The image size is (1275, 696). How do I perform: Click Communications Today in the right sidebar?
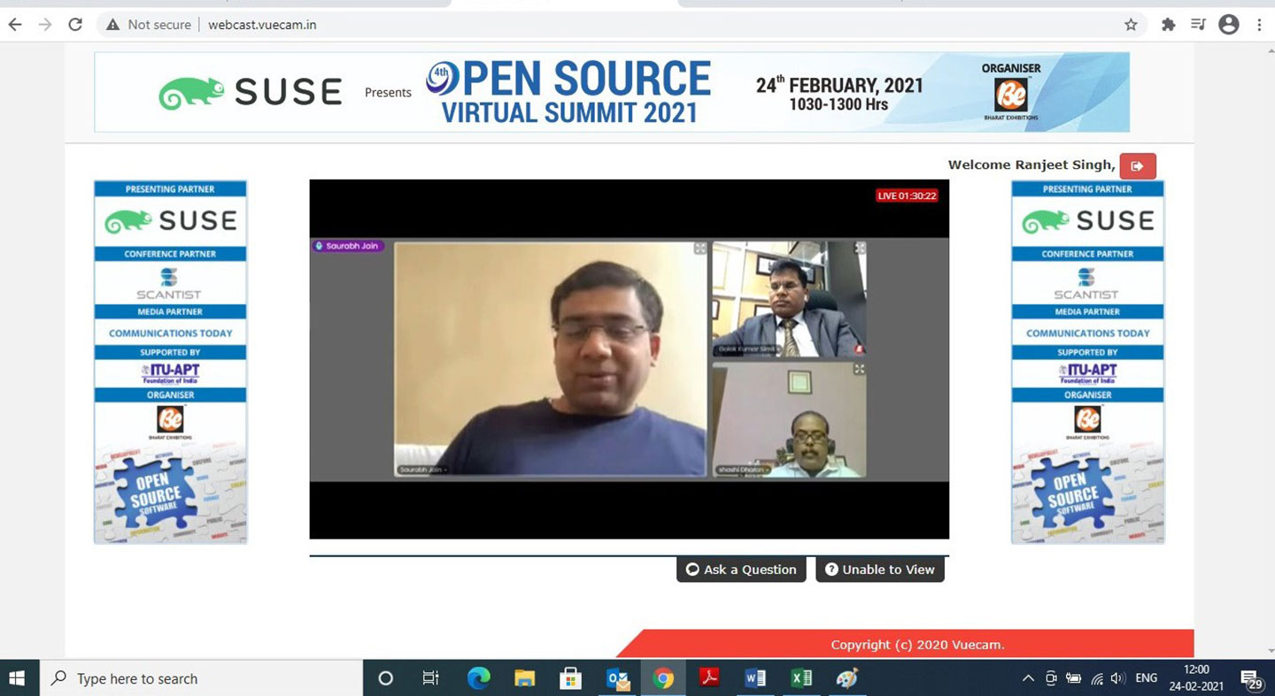(x=1088, y=333)
